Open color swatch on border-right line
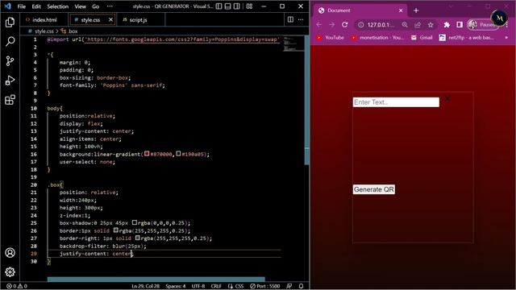The image size is (516, 290). [x=138, y=238]
